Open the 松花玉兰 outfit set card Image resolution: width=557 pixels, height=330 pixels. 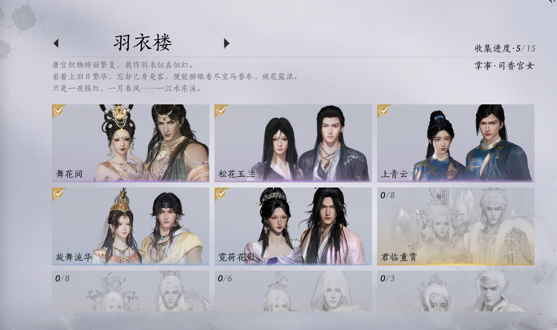point(293,143)
